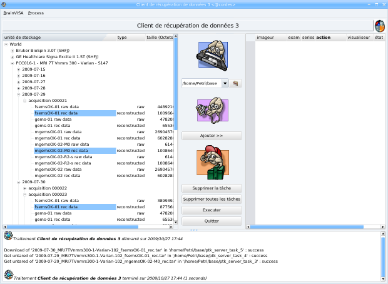Screen dimensions: 388x284
Task: Click the process icon beside 'Traitement démarré' log line
Action: pos(8,235)
